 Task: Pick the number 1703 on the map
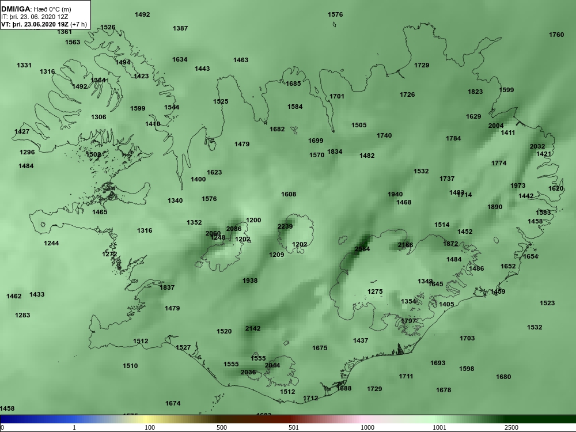pos(467,338)
